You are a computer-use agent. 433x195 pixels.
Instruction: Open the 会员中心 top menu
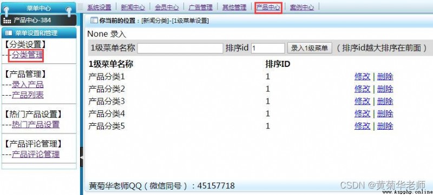[167, 8]
